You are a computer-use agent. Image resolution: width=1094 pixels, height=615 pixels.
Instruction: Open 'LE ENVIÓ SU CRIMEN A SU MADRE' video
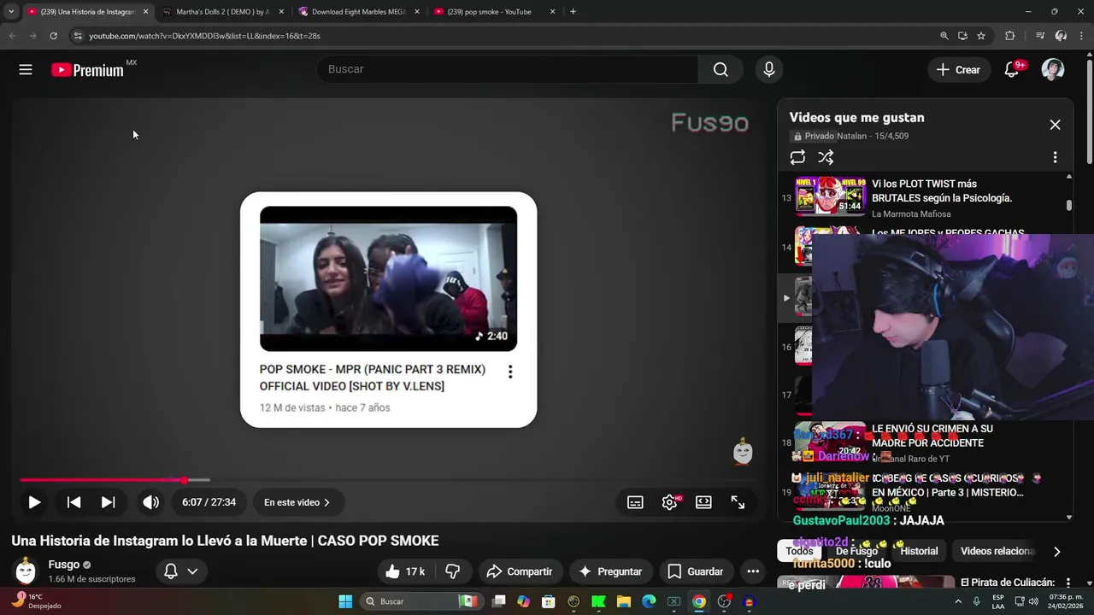pyautogui.click(x=932, y=436)
